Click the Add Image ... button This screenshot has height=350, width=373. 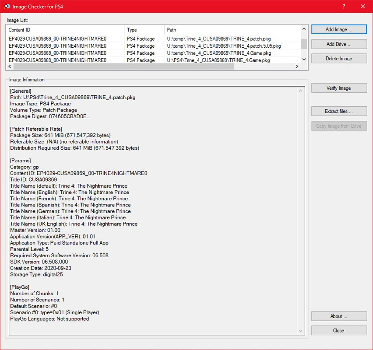(x=339, y=29)
